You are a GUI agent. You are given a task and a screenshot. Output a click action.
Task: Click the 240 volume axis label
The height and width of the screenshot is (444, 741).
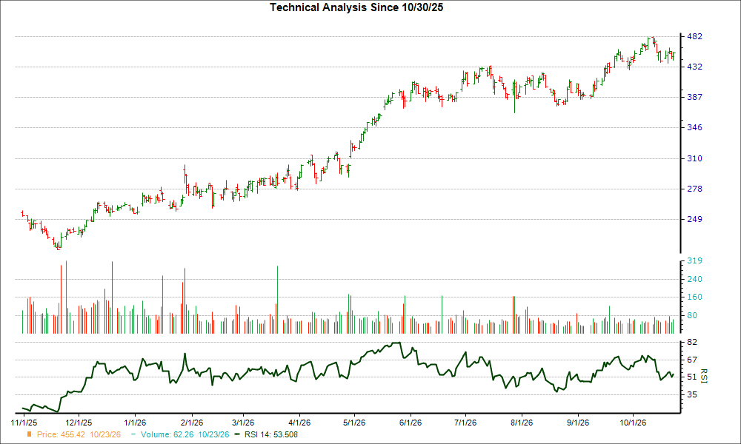click(694, 279)
